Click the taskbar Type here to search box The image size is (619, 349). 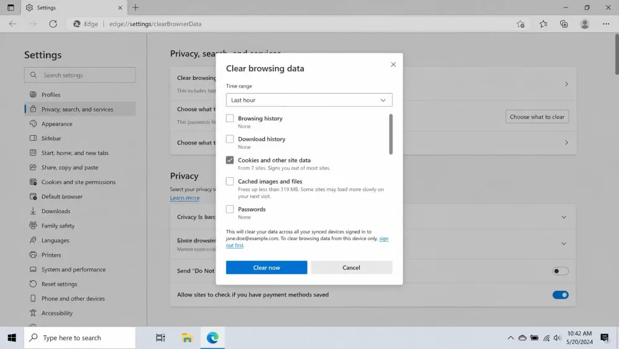coord(80,338)
